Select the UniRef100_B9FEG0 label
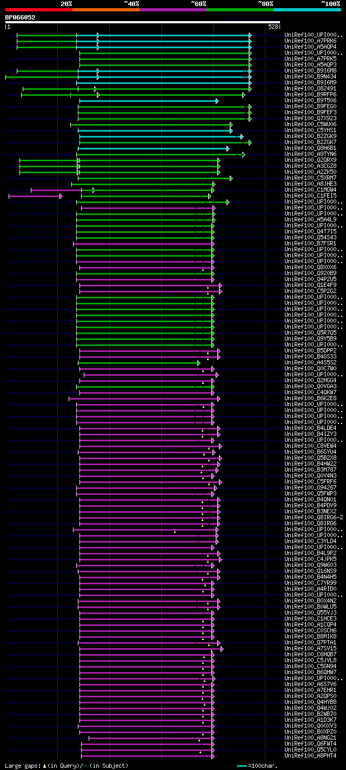346x770 pixels. click(x=310, y=106)
